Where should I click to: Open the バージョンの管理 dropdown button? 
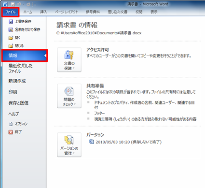[69, 145]
